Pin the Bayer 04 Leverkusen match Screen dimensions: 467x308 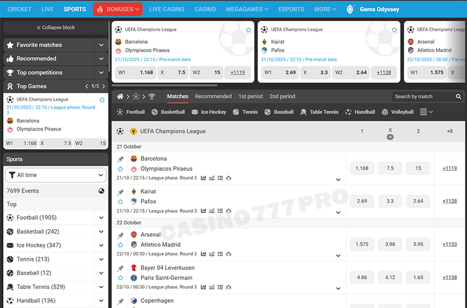120,268
